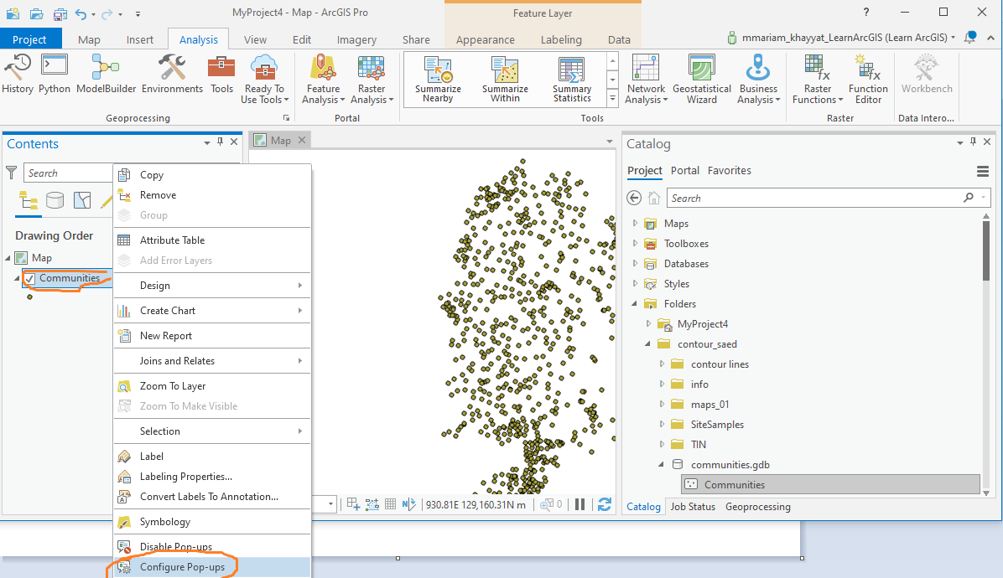Toggle visibility of Communities layer checkbox
This screenshot has height=578, width=1003.
pyautogui.click(x=29, y=278)
